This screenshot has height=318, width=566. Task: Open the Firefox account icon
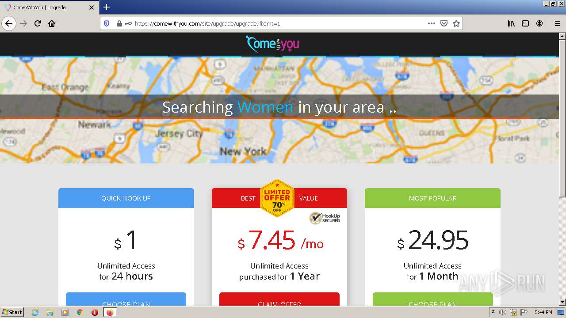click(x=539, y=23)
